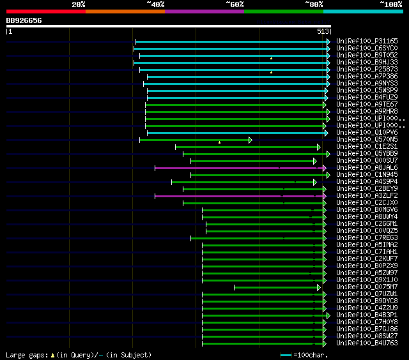
Task: Open the UniRef100_B9T052 hit label
Action: coord(367,56)
